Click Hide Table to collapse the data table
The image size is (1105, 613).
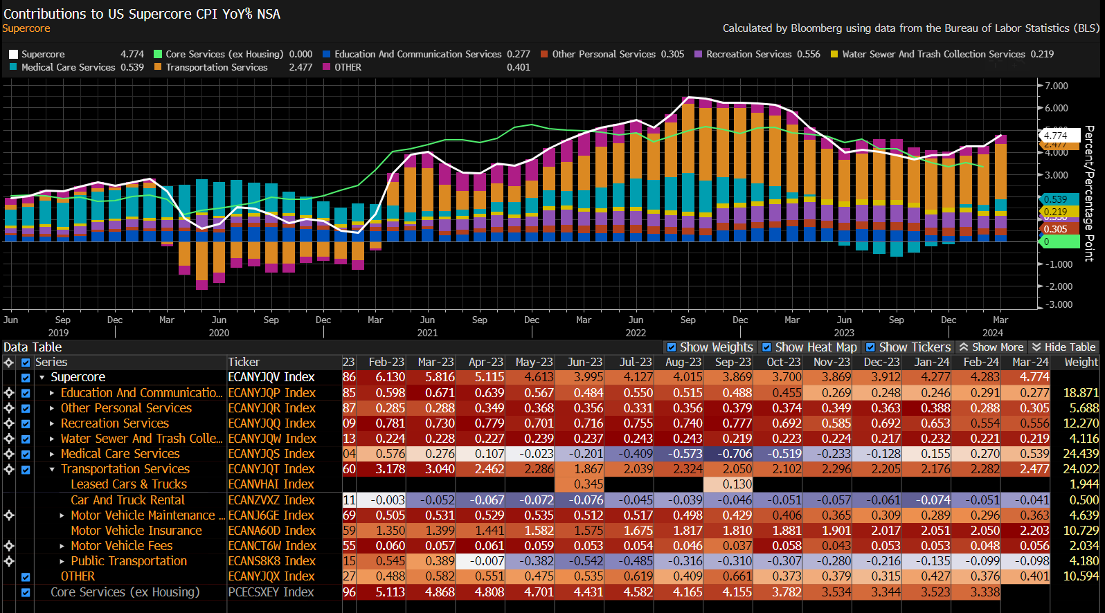click(1063, 347)
